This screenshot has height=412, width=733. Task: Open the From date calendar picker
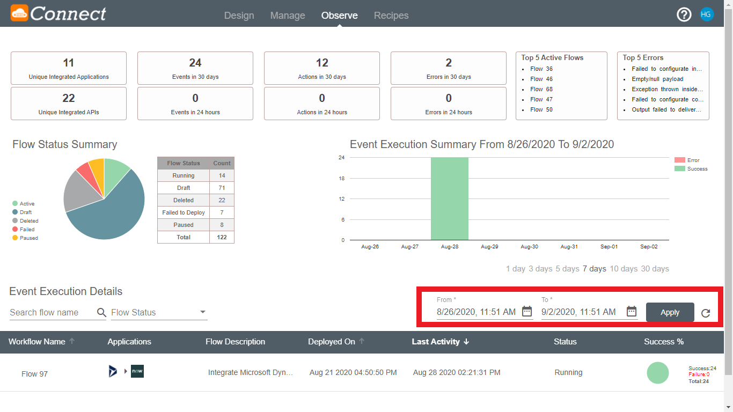click(x=527, y=311)
